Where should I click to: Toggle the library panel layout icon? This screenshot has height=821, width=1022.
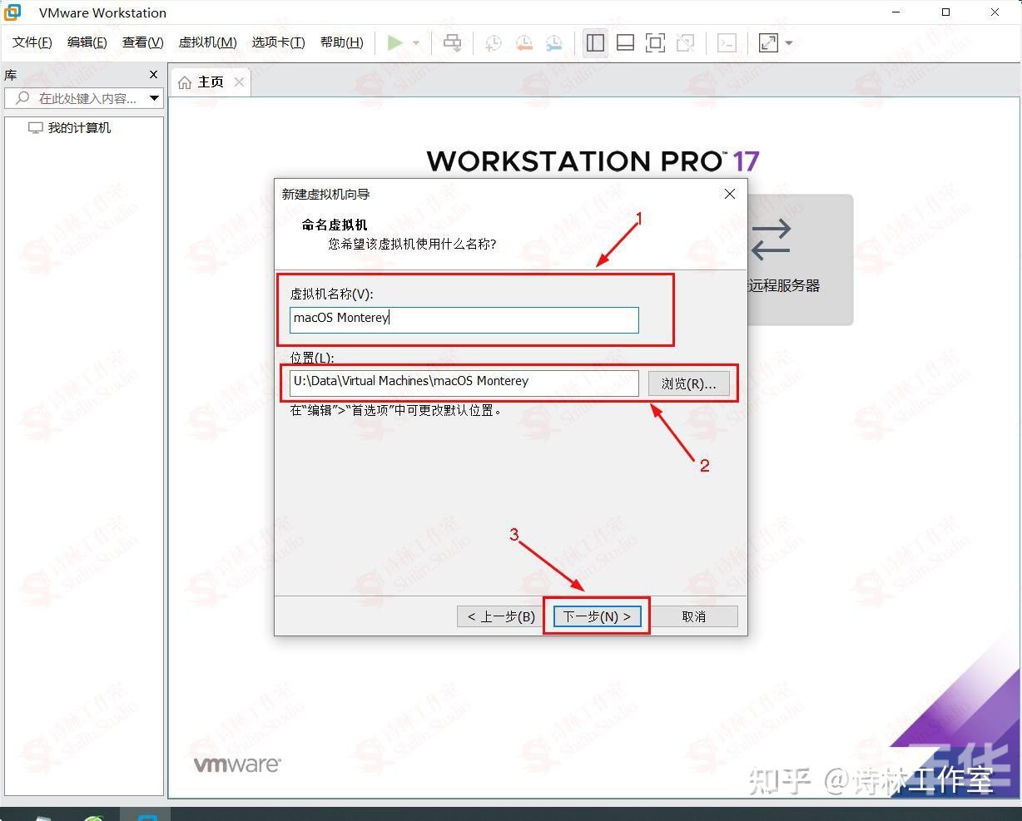click(595, 42)
